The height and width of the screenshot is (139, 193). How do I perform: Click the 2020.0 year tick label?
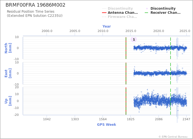159,31
